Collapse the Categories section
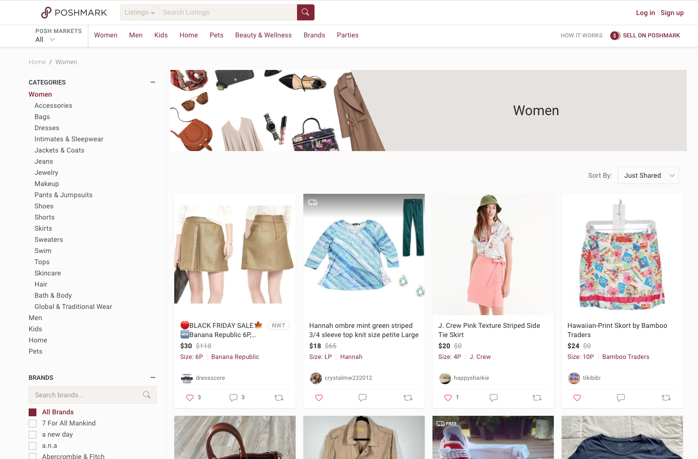The width and height of the screenshot is (698, 459). coord(152,82)
